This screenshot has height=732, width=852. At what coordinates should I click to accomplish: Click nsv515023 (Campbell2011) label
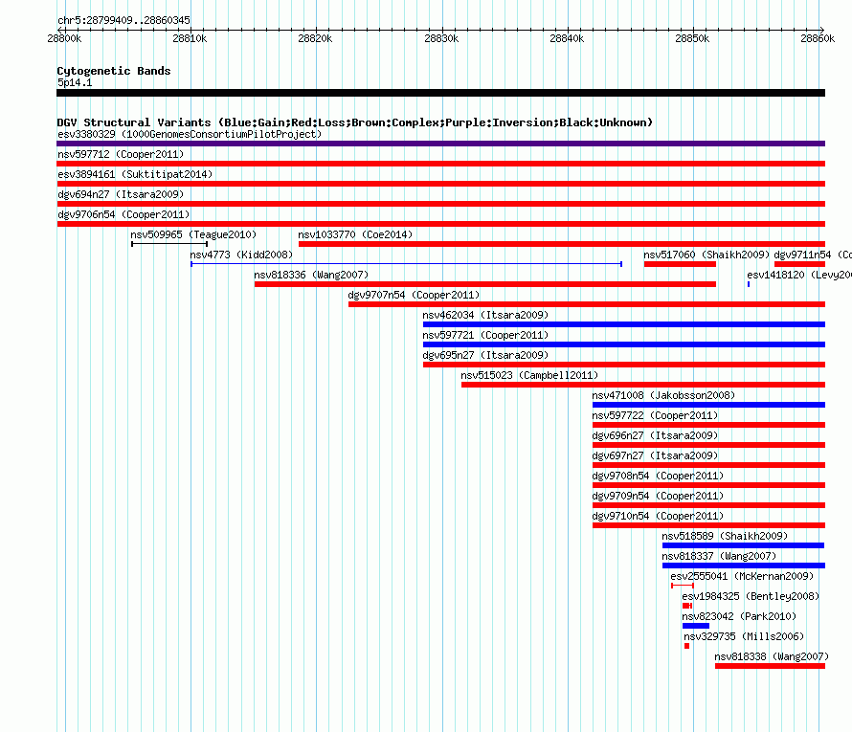click(x=529, y=375)
